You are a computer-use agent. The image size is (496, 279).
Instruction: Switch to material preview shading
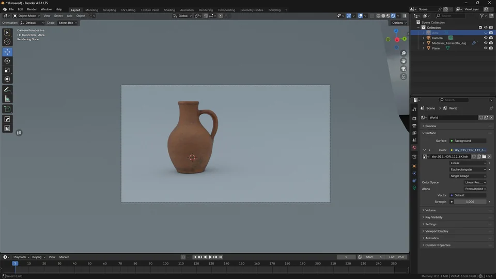tap(388, 16)
